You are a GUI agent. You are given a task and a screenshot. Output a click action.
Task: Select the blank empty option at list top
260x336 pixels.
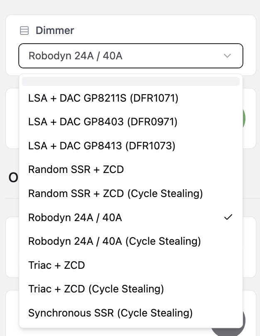(x=130, y=81)
